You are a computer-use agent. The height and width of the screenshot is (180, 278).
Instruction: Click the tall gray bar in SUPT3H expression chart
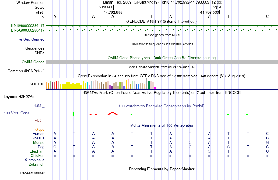coord(147,83)
